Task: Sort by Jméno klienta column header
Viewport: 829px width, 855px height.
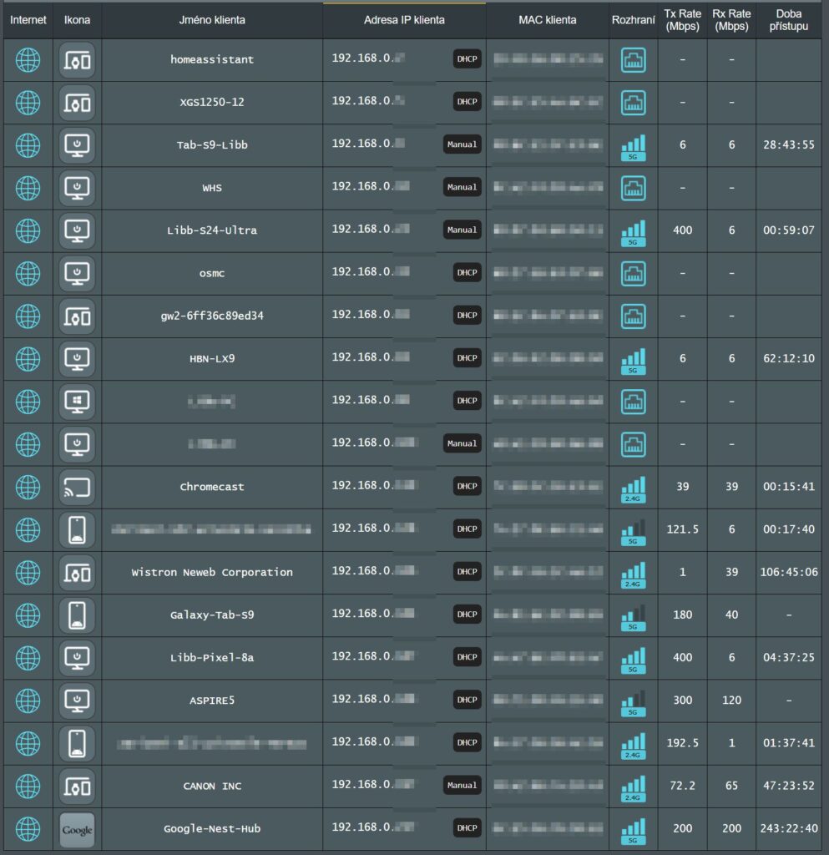Action: click(212, 20)
